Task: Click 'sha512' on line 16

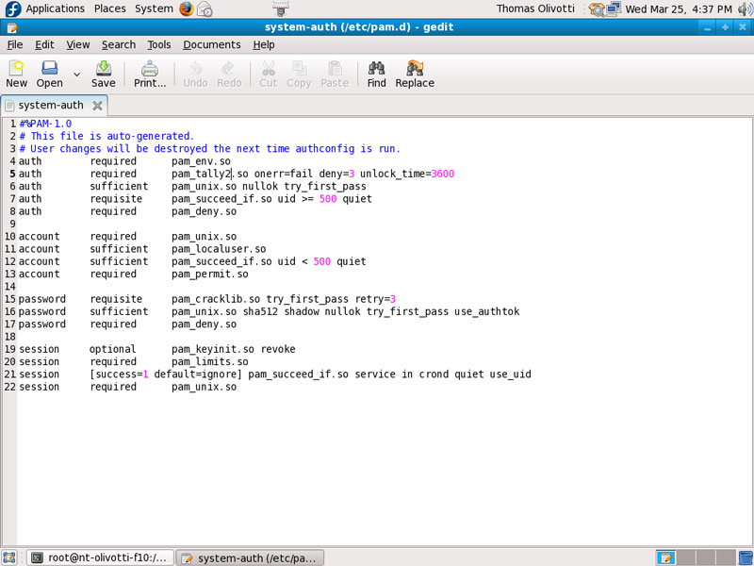Action: coord(260,311)
